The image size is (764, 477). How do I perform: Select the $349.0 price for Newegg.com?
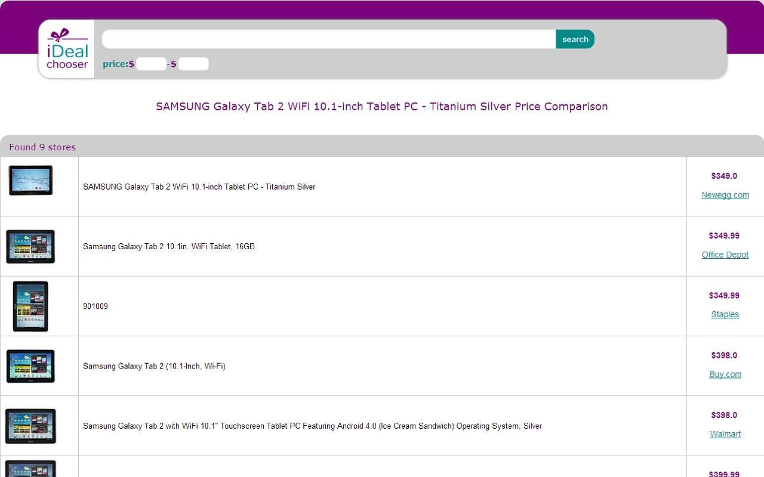pos(724,176)
